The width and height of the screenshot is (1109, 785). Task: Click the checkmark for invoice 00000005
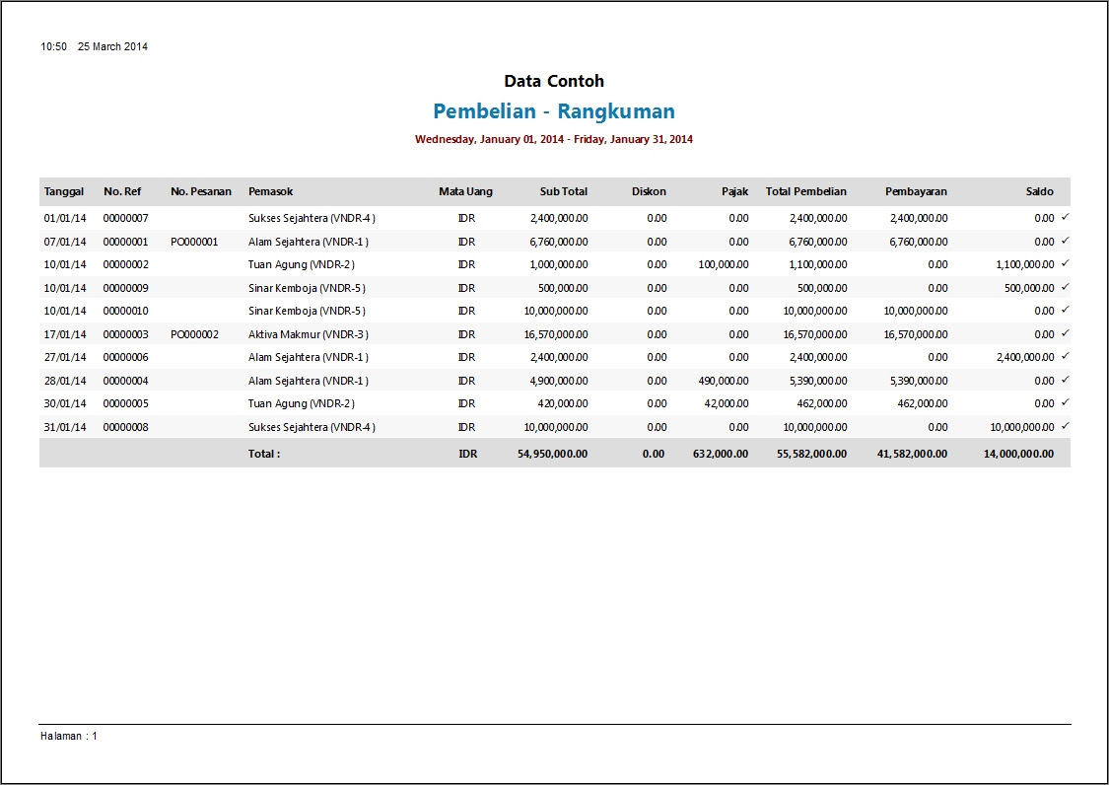(x=1063, y=402)
